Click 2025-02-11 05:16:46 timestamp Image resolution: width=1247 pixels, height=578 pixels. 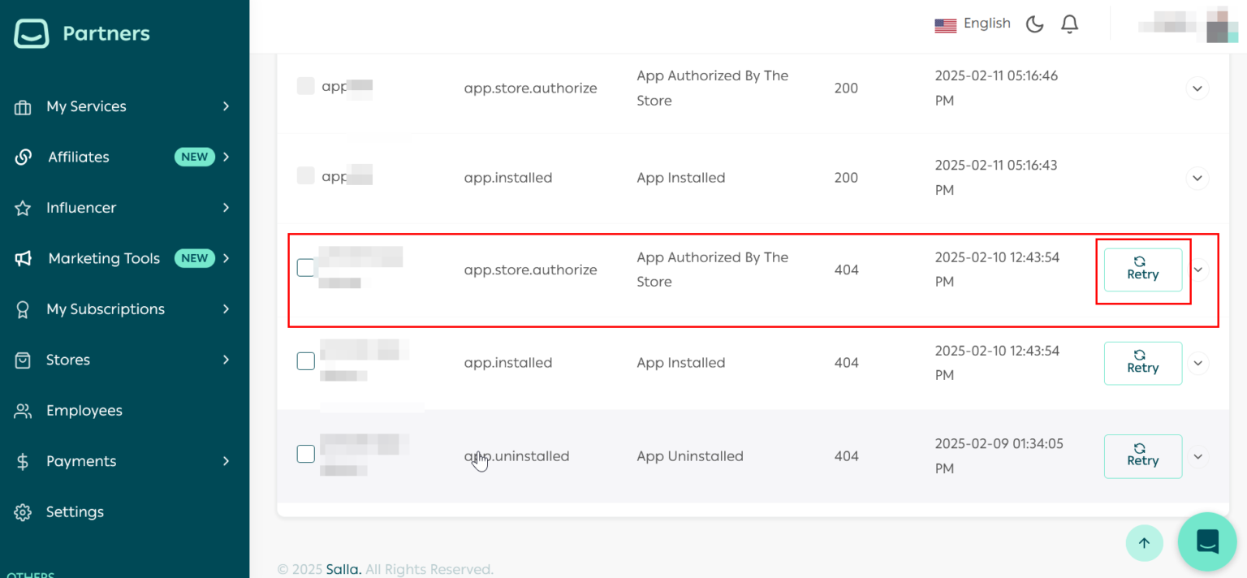996,88
